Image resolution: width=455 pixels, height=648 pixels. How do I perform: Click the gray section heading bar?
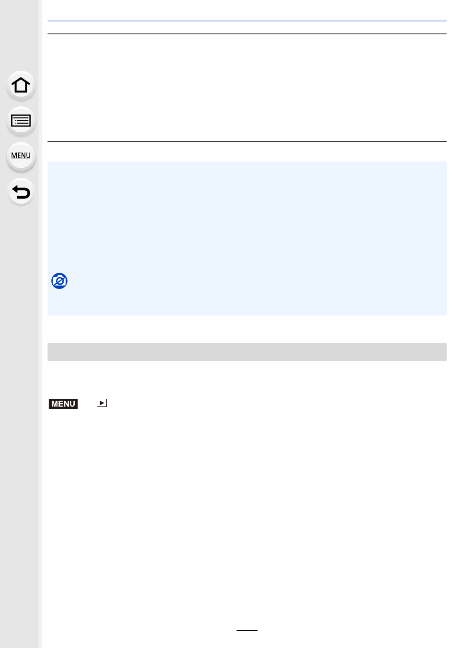247,352
